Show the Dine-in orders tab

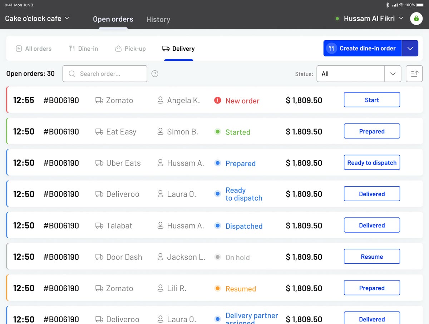click(84, 49)
